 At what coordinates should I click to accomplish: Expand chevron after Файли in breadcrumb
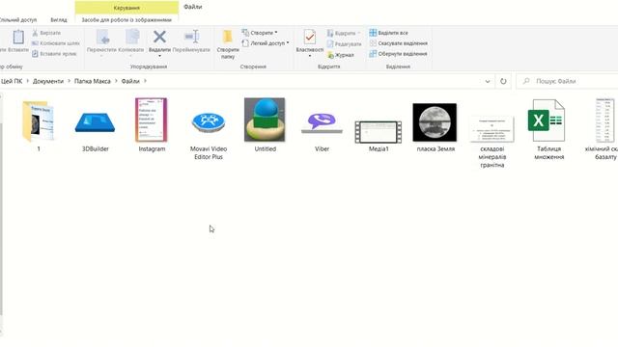tap(145, 81)
